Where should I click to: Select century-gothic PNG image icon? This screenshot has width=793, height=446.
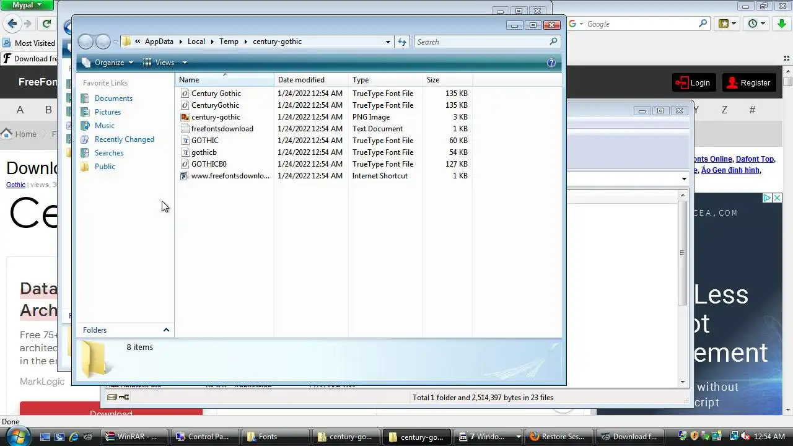point(185,117)
